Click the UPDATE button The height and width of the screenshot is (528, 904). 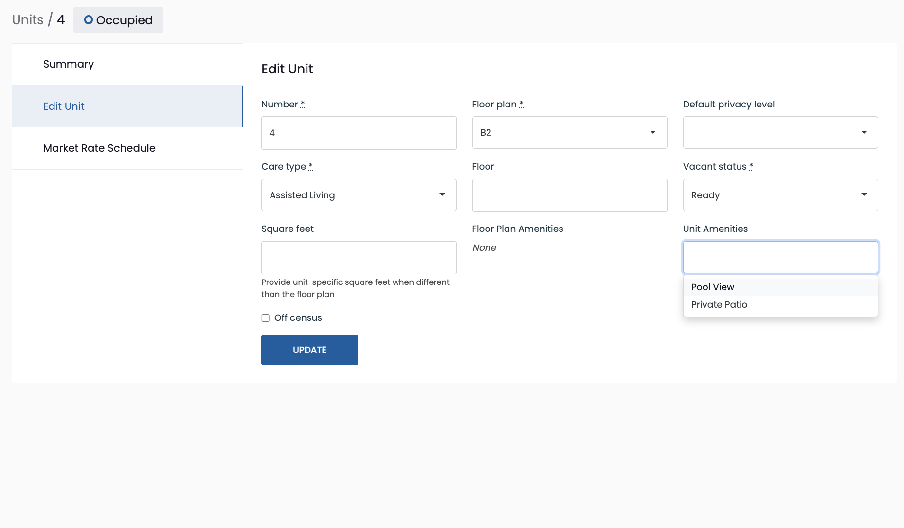(x=309, y=350)
